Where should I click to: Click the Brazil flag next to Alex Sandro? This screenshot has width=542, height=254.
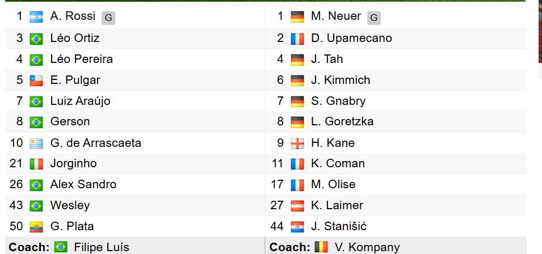36,185
